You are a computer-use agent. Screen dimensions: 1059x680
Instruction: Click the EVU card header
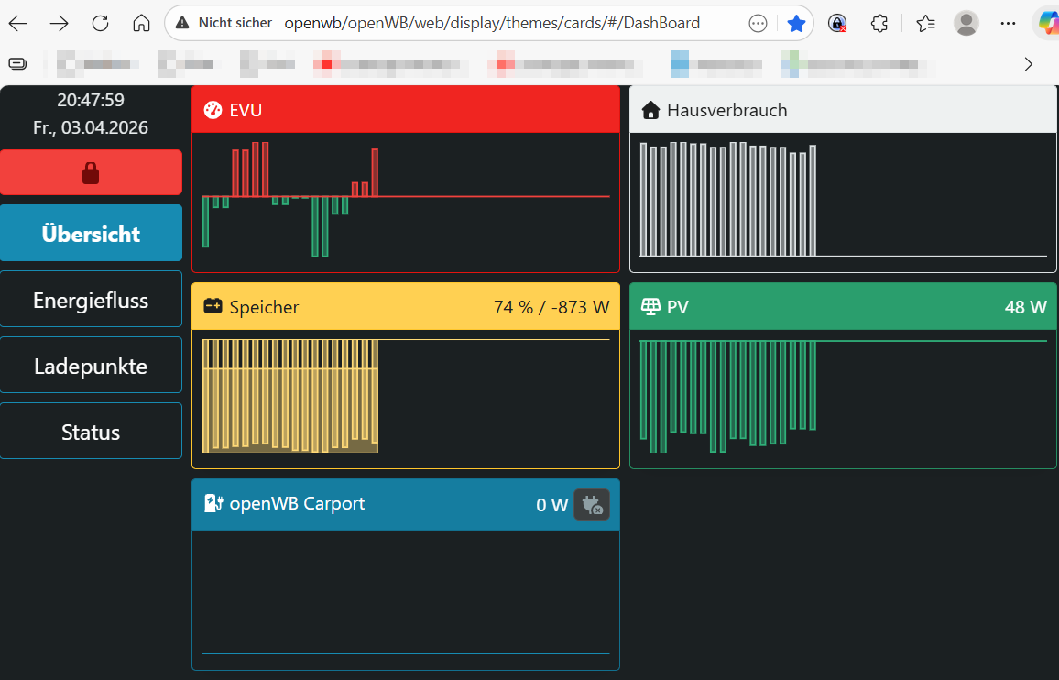click(406, 109)
